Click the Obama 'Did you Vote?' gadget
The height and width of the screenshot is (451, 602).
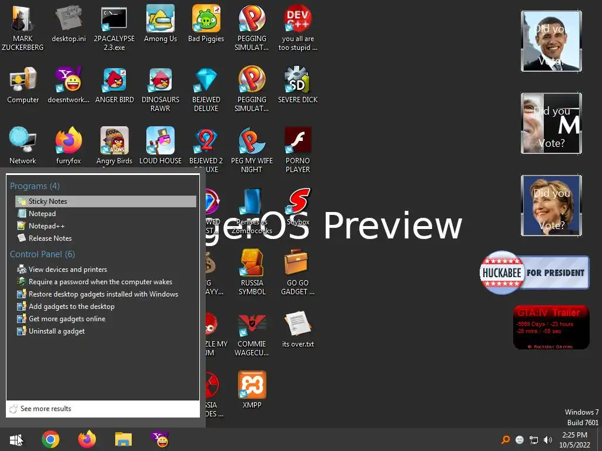[x=551, y=41]
